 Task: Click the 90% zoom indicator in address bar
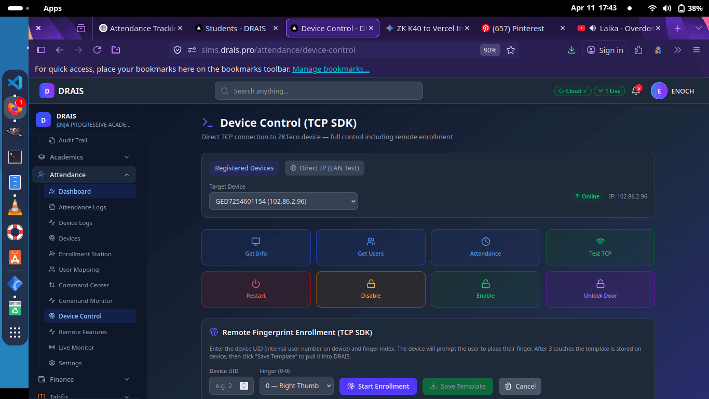click(x=490, y=50)
